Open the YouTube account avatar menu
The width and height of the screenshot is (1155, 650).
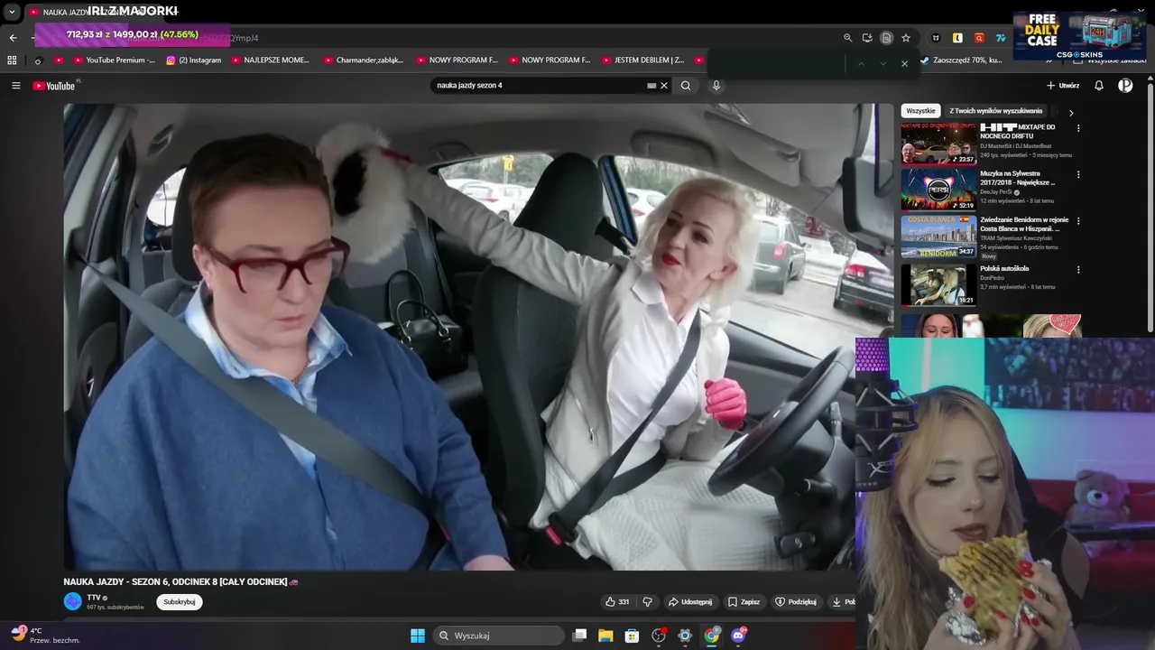point(1125,86)
